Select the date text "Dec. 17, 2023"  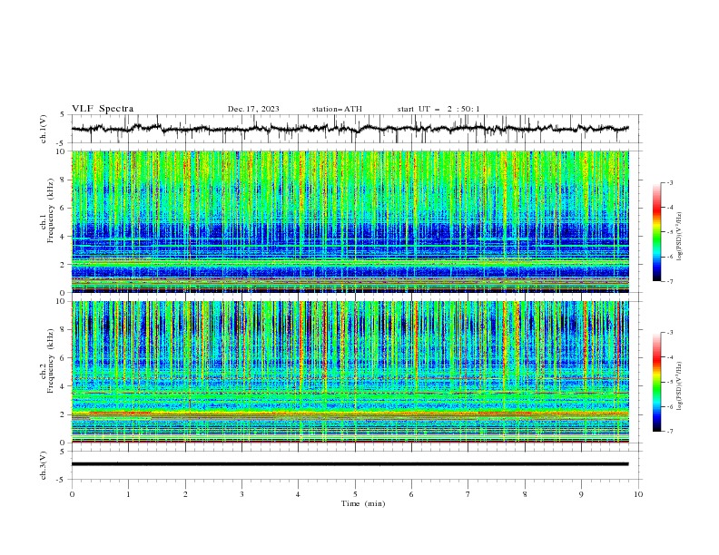click(253, 109)
